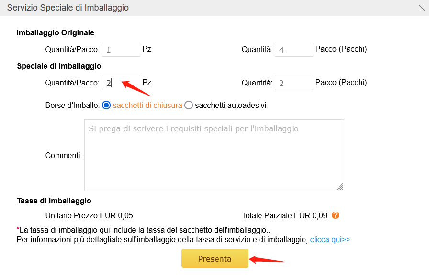Click the Unitario Prezzo EUR 0,05 text
Screen dimensions: 429x277
coord(89,215)
